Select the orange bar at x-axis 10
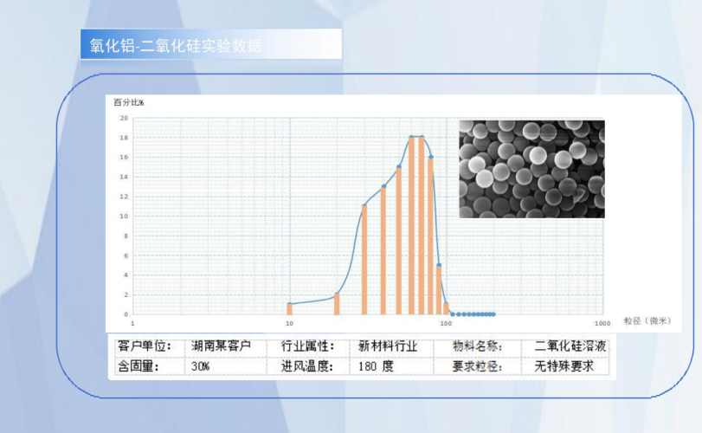This screenshot has height=433, width=702. pyautogui.click(x=290, y=309)
